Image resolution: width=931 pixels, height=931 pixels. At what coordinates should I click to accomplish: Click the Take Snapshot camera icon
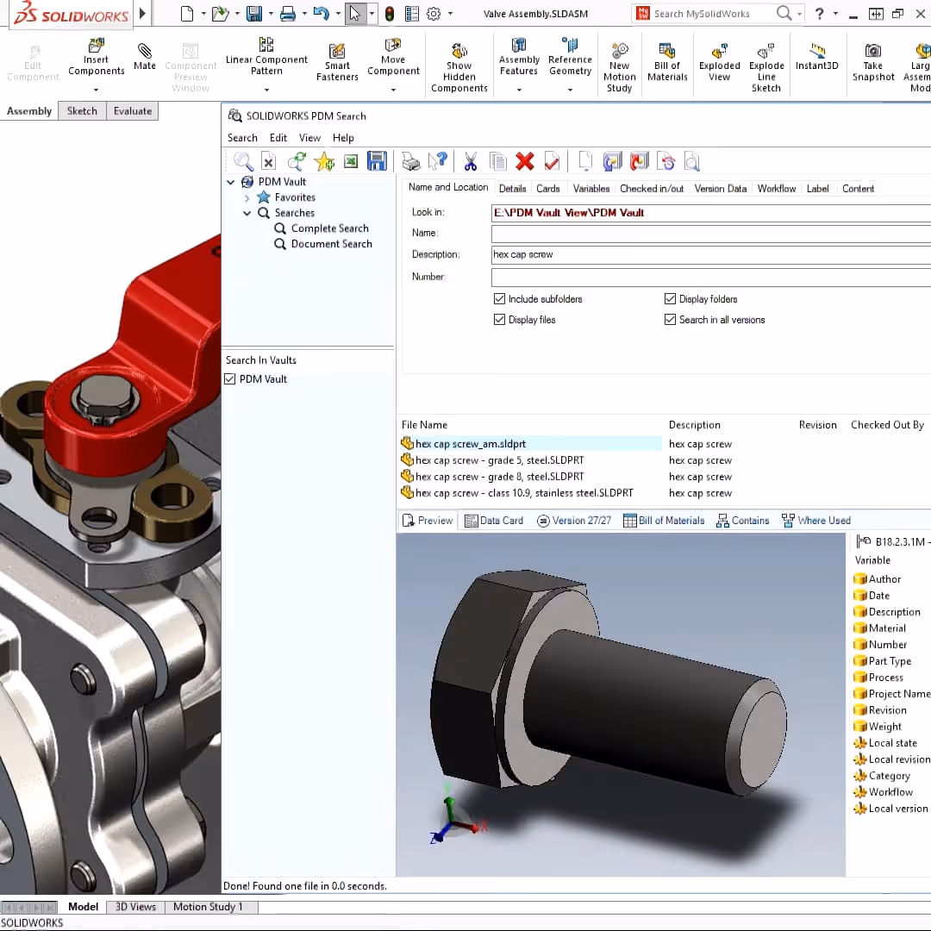point(872,51)
